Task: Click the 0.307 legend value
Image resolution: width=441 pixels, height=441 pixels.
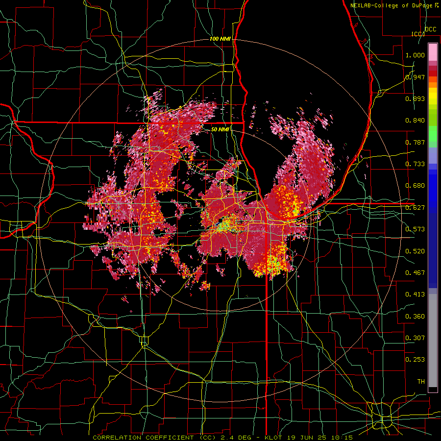Action: 415,338
